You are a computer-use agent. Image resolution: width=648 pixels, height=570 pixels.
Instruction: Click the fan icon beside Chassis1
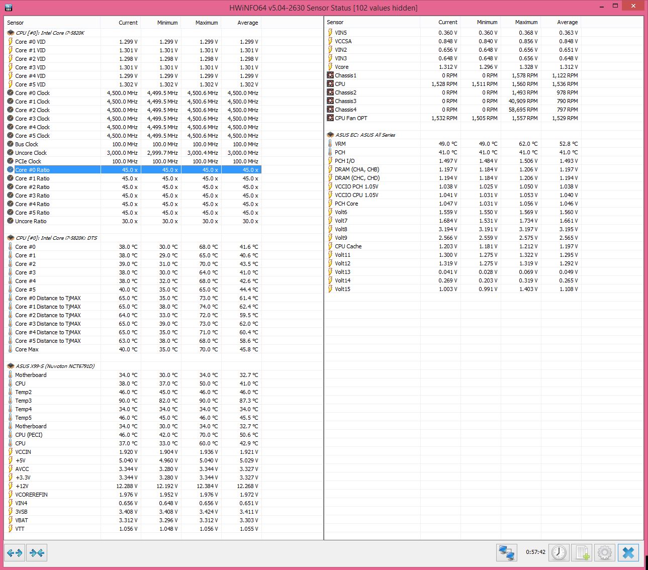tap(330, 75)
